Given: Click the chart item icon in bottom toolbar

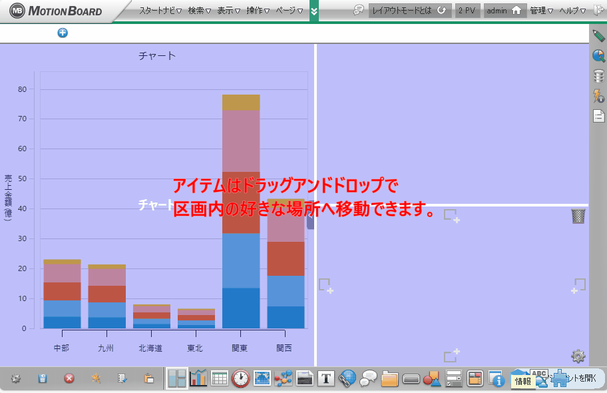Looking at the screenshot, I should [x=198, y=378].
